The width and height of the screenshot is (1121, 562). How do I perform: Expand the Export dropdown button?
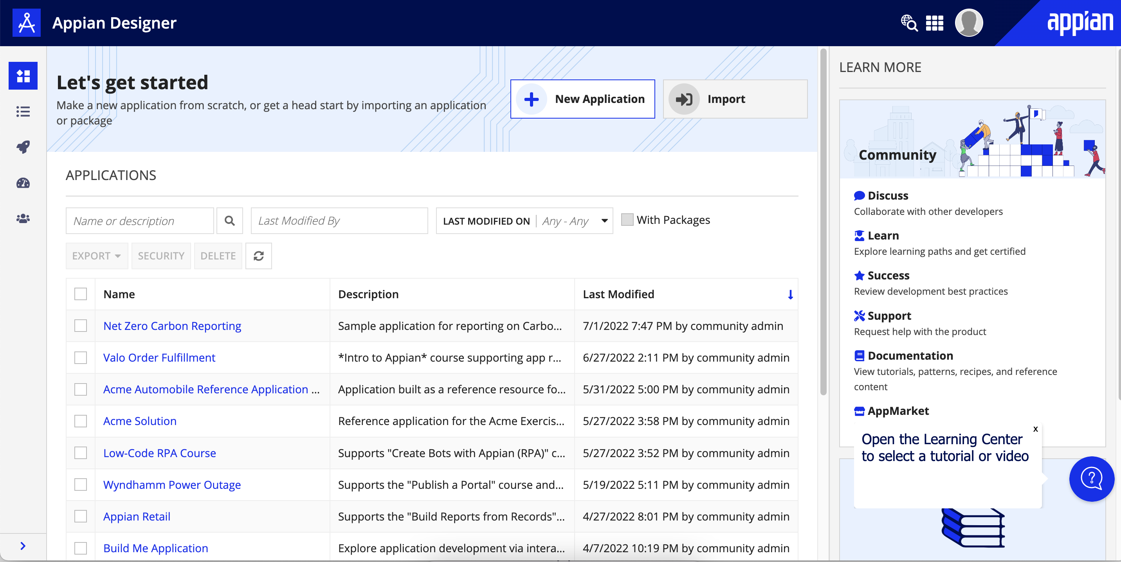[97, 256]
